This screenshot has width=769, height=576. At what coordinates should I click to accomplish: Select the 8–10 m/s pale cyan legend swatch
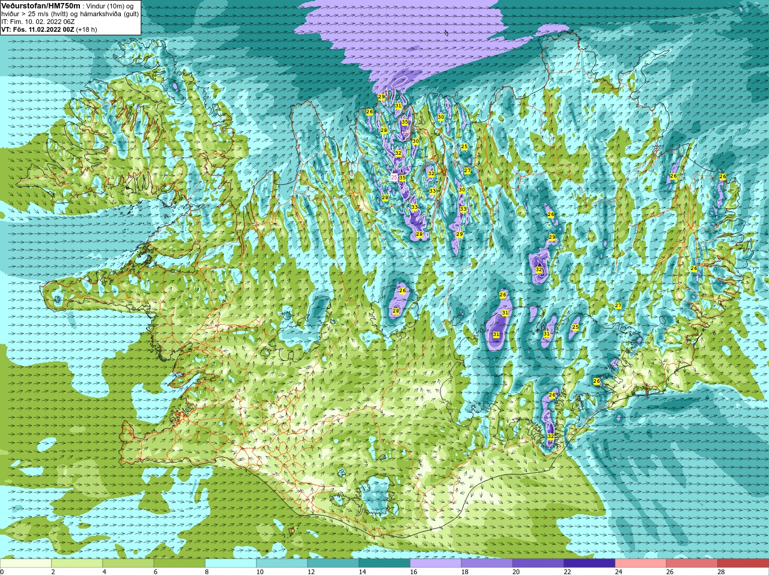click(x=231, y=563)
